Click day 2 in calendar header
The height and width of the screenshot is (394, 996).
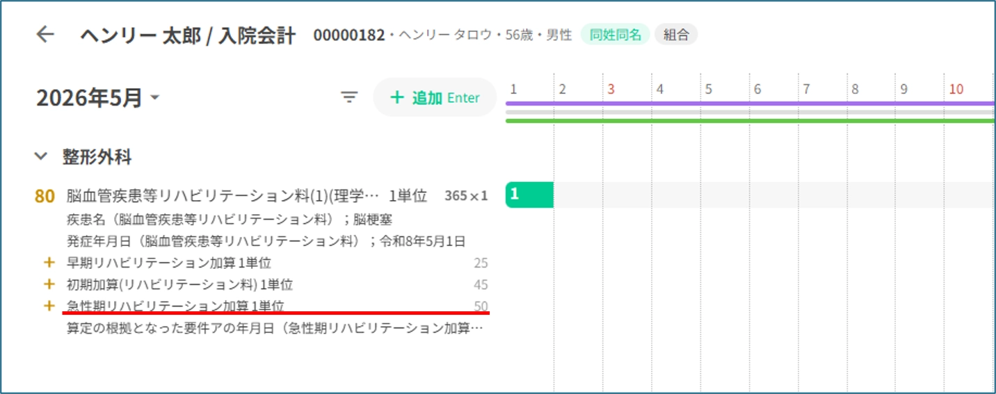[562, 89]
